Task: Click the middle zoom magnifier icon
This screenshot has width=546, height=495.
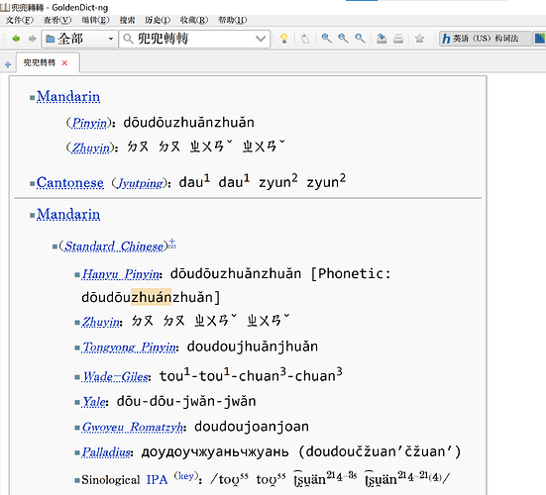Action: coord(343,39)
